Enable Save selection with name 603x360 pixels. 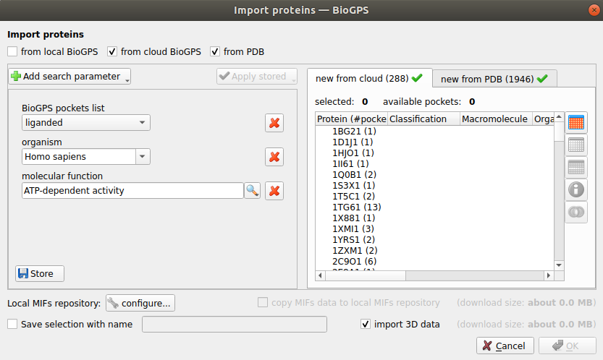[12, 325]
